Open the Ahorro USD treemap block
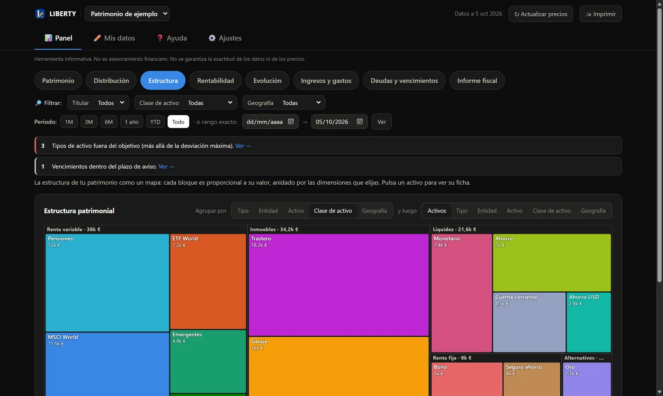This screenshot has height=396, width=663. (x=589, y=323)
